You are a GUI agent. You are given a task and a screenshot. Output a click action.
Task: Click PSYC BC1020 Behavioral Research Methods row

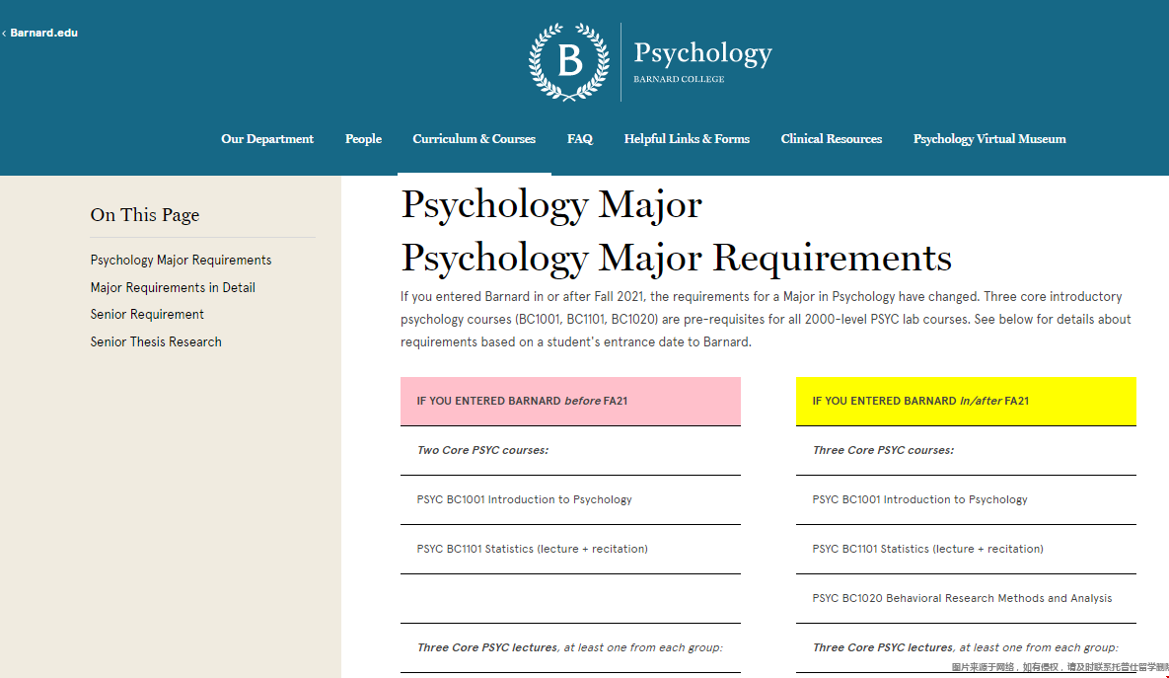[966, 598]
